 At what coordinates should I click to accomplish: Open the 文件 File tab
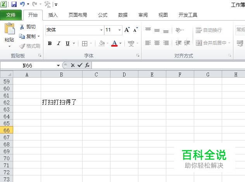click(x=11, y=15)
